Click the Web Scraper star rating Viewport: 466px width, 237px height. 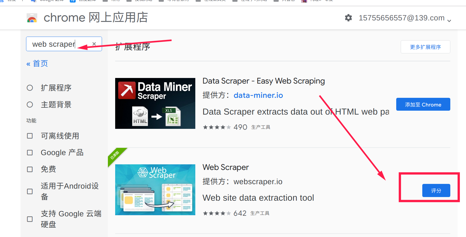click(x=217, y=213)
